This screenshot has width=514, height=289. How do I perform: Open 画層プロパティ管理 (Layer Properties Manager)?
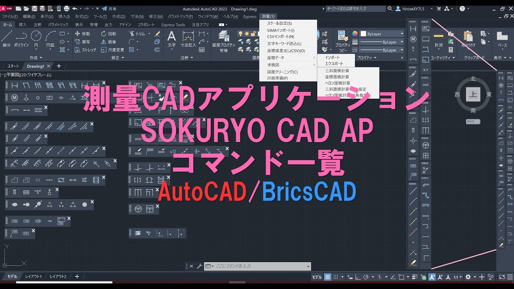coord(223,42)
